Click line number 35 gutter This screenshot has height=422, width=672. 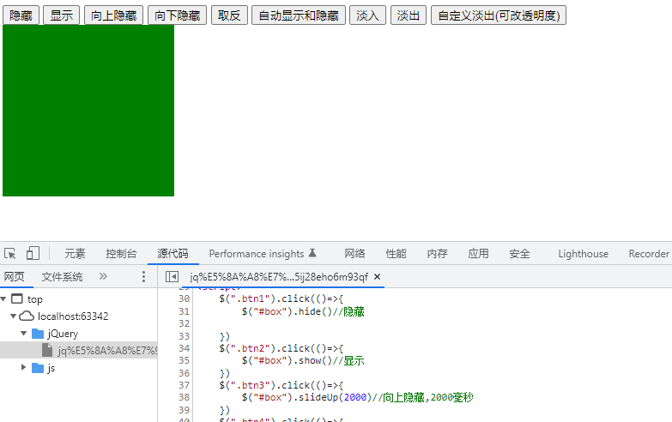click(185, 360)
